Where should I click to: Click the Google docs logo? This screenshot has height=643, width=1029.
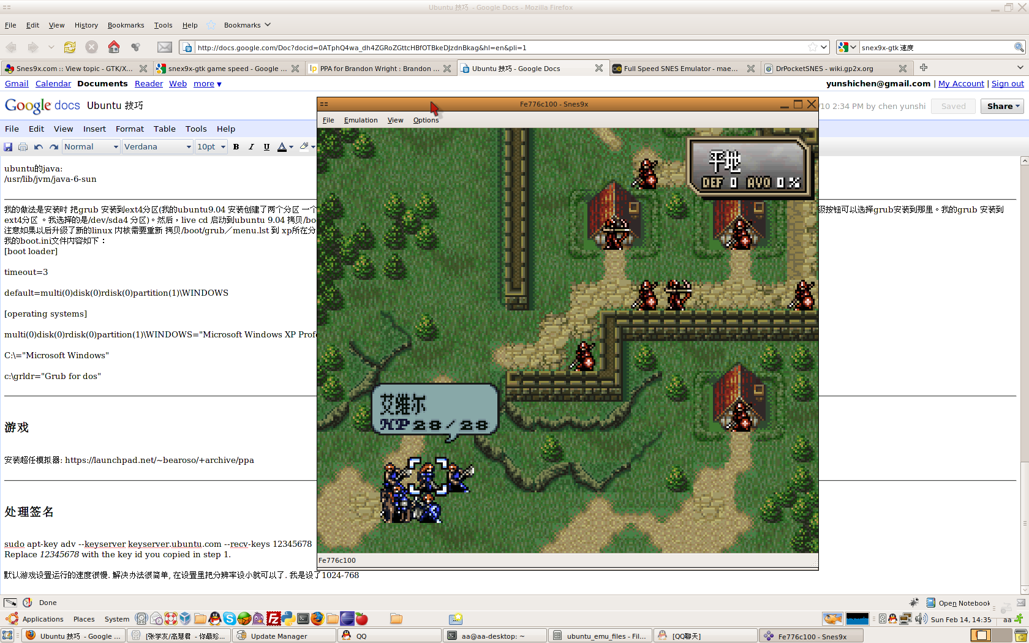[x=42, y=105]
